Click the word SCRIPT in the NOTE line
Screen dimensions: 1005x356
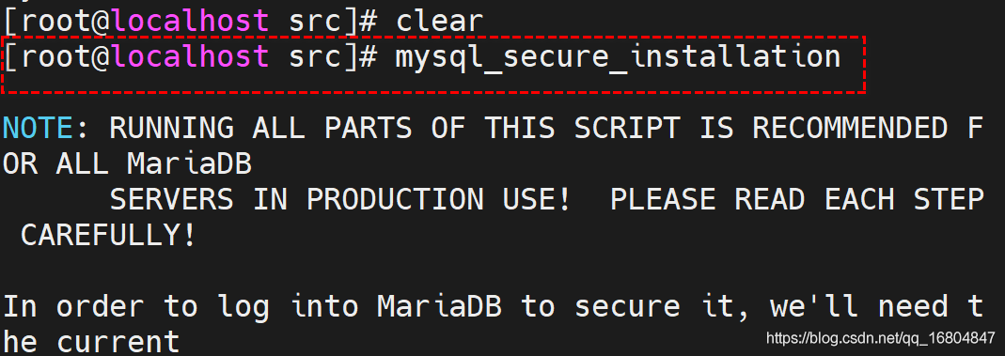point(627,129)
